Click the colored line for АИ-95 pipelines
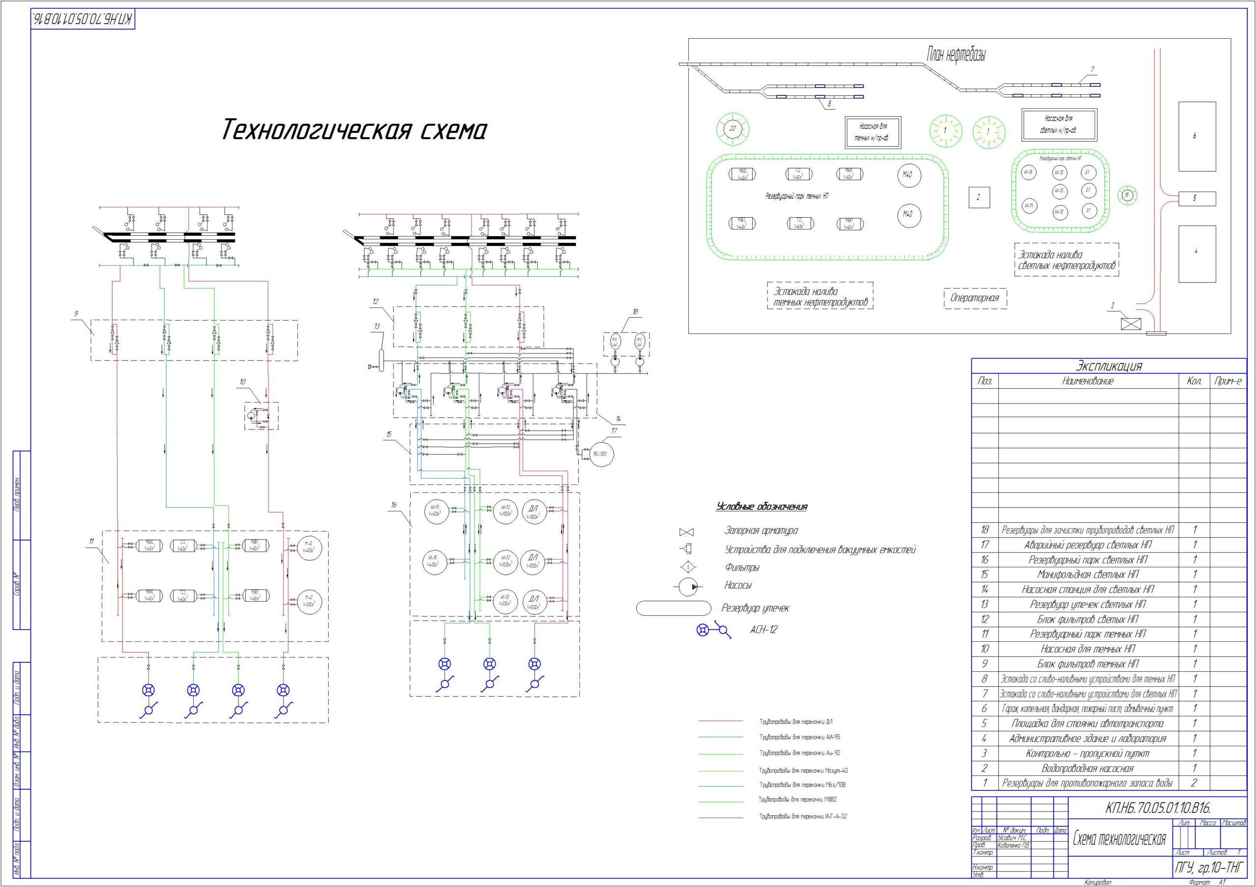This screenshot has height=887, width=1256. [720, 737]
